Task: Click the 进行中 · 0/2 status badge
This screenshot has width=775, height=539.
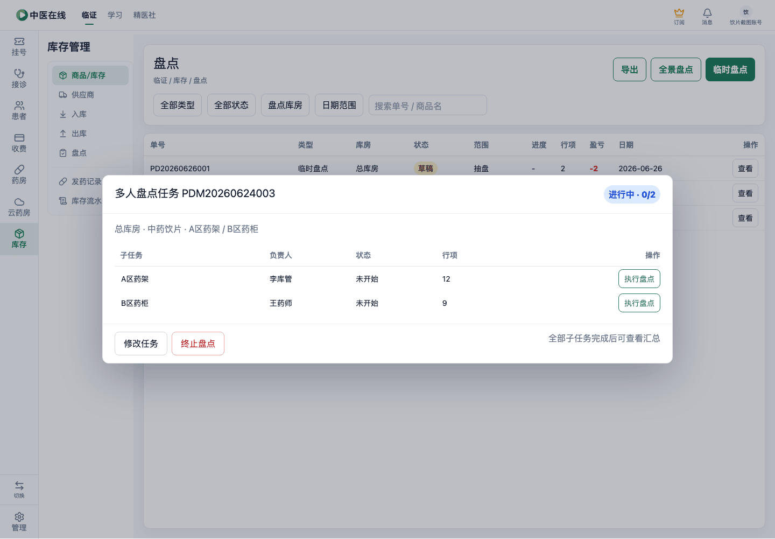Action: [x=632, y=194]
